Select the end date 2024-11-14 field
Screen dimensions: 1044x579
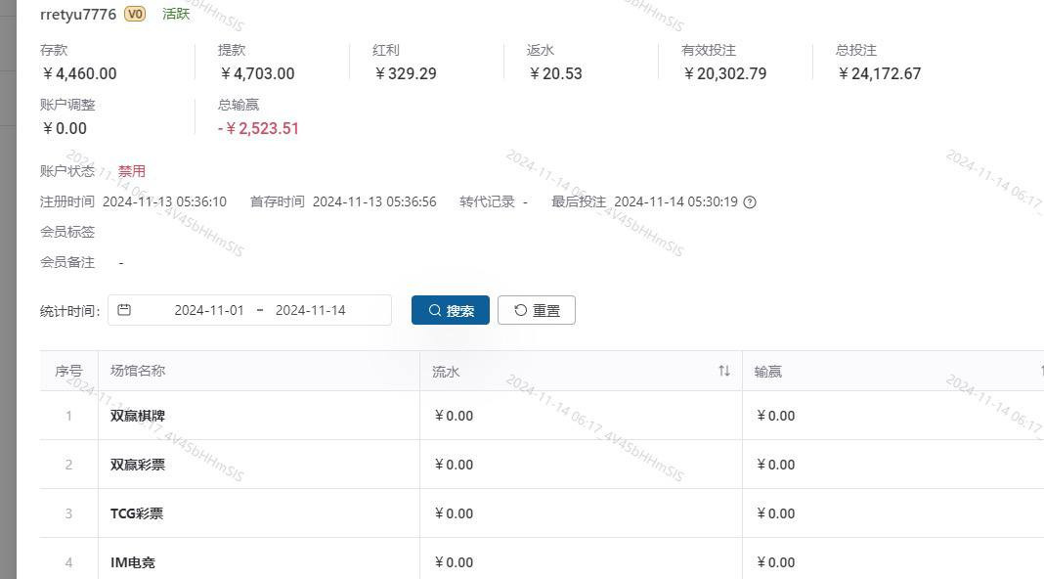(311, 310)
